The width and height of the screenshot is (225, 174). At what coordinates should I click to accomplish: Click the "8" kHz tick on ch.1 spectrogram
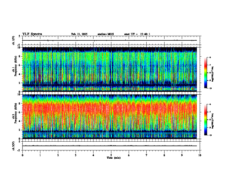20,56
